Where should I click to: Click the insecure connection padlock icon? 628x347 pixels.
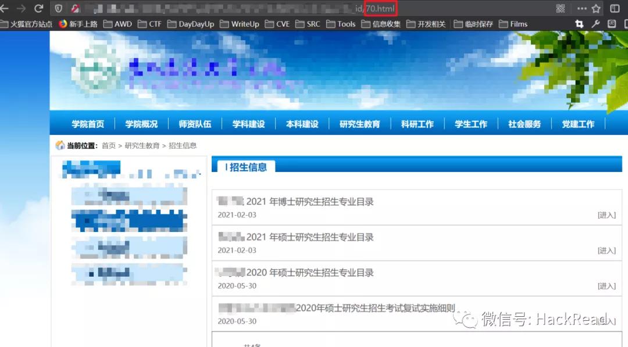[74, 8]
